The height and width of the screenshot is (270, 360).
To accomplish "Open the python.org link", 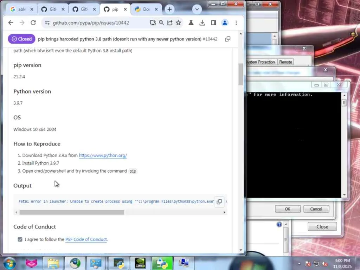I will [x=103, y=155].
